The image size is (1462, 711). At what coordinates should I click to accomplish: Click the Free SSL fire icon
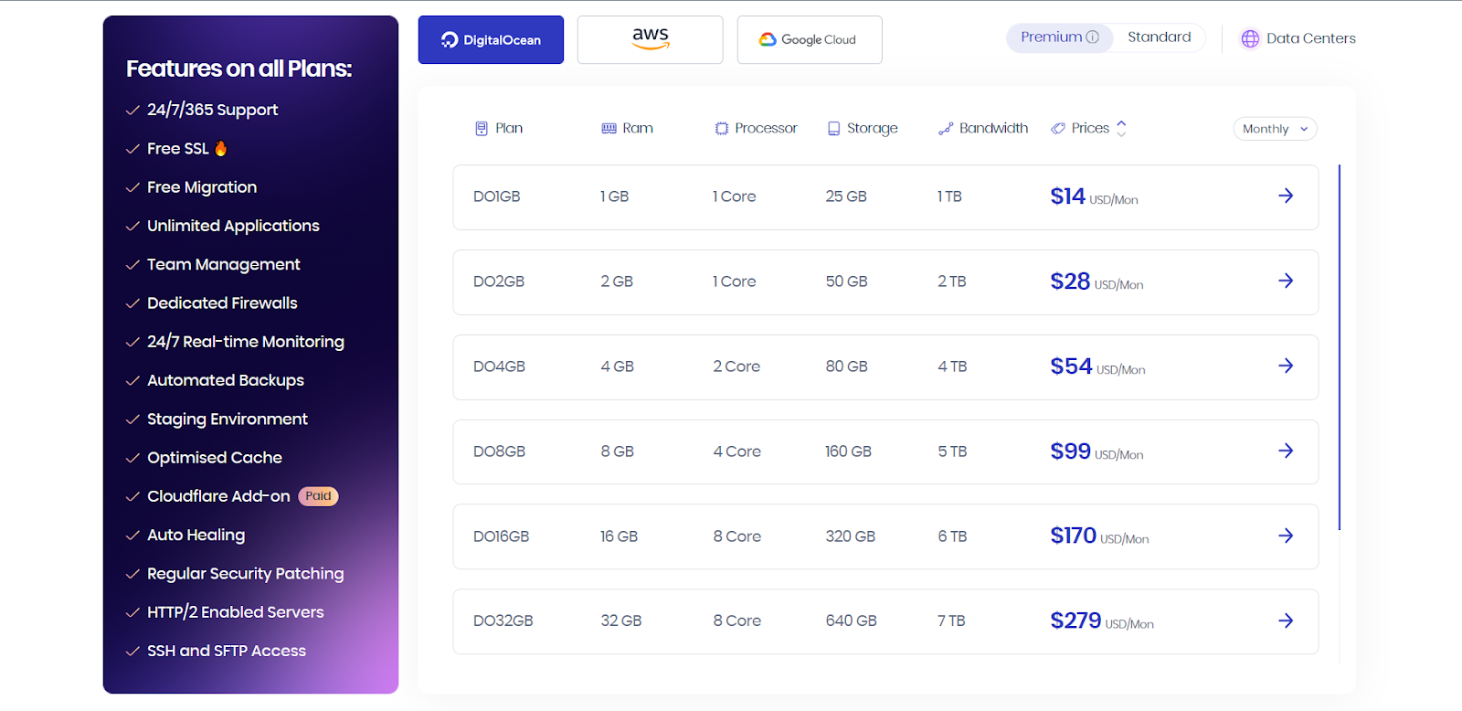pos(220,148)
